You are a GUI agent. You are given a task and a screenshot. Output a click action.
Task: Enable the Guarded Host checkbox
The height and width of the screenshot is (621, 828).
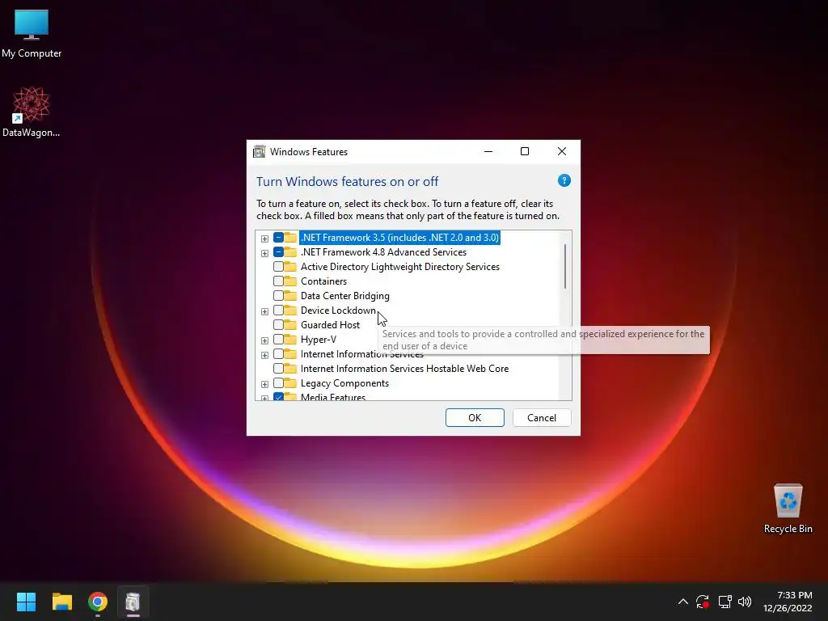coord(278,325)
